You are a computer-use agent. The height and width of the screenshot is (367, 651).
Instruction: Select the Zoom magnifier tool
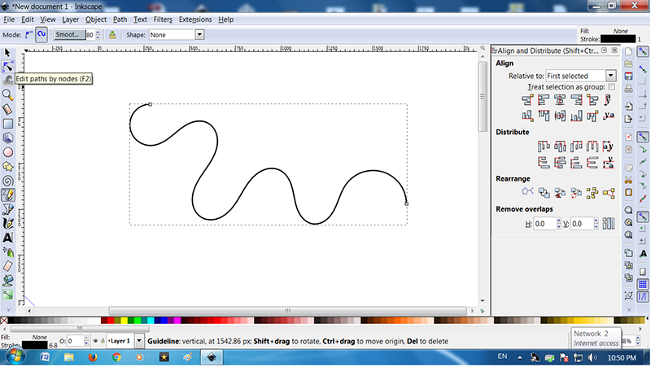pyautogui.click(x=7, y=95)
